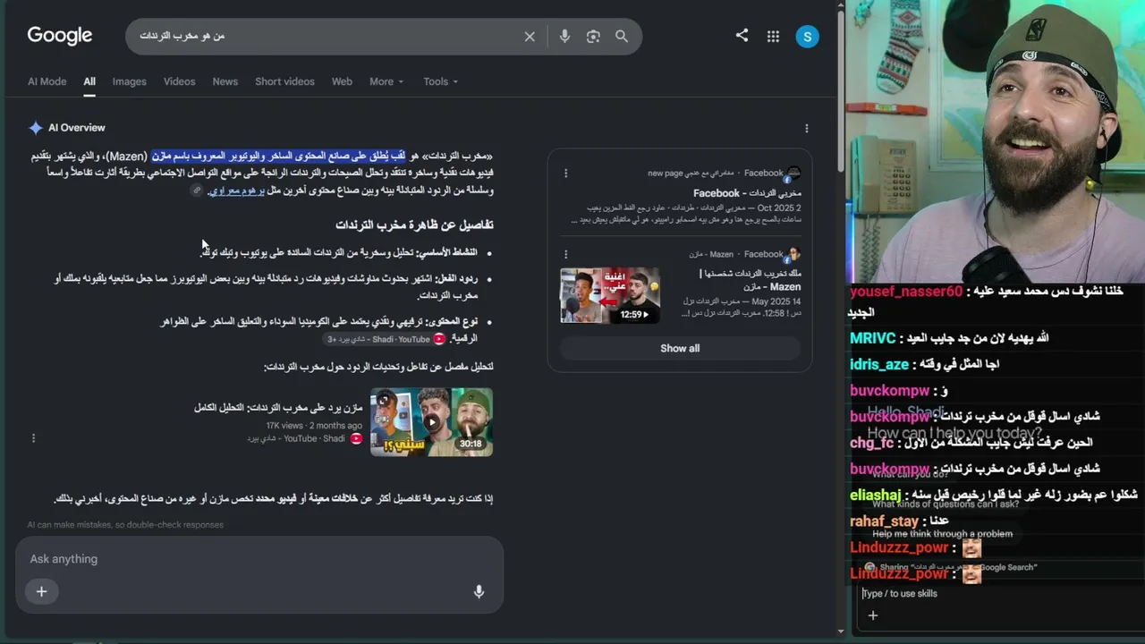Click the microphone in the Ask anything box
1145x644 pixels.
coord(479,591)
